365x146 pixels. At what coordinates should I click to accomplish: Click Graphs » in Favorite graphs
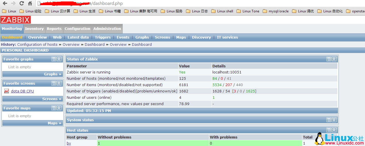[x=53, y=74]
